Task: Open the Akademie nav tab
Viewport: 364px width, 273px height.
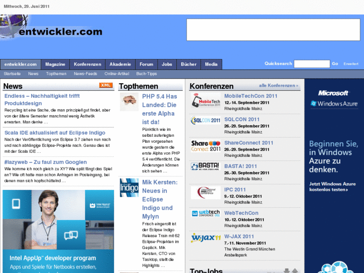Action: click(x=120, y=64)
